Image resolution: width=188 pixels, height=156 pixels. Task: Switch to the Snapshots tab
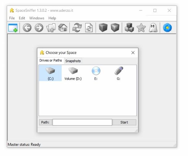[x=73, y=61]
